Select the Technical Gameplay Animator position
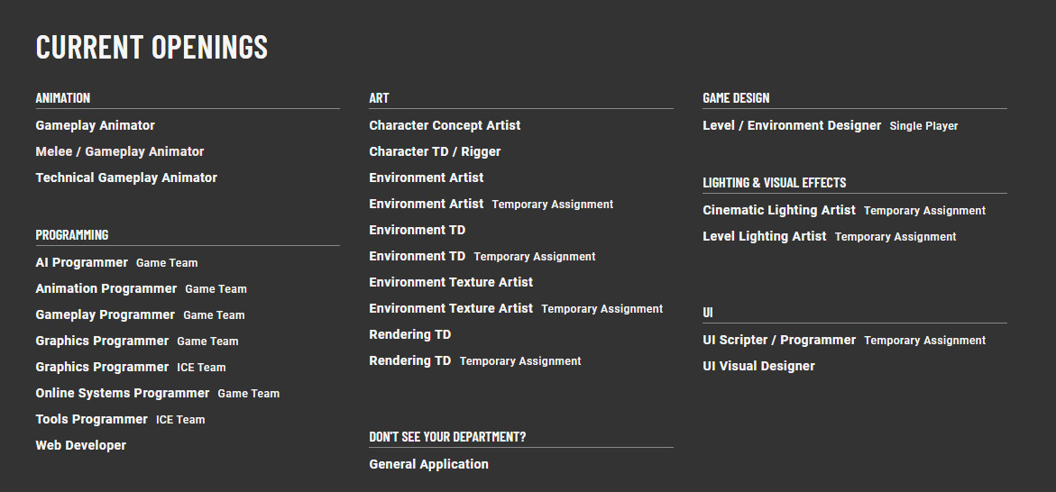Image resolution: width=1056 pixels, height=492 pixels. [x=126, y=178]
